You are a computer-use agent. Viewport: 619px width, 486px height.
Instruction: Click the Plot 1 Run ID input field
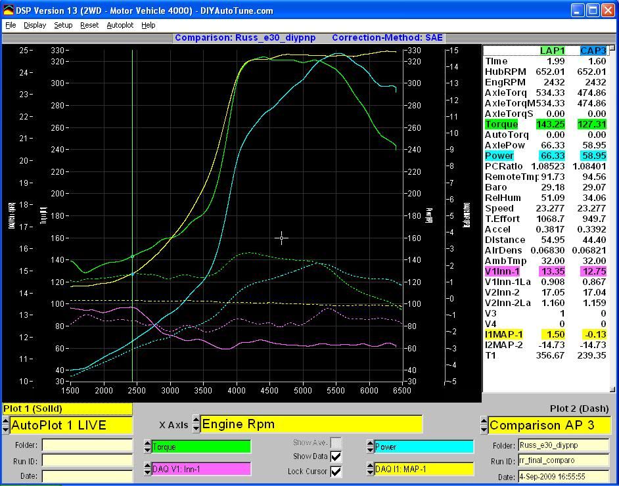87,460
